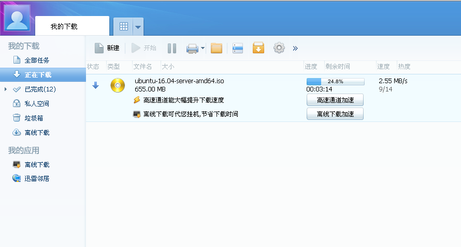This screenshot has height=247, width=461.
Task: Select the ubuntu-16.04-server-amd64.iso file name
Action: pos(179,81)
